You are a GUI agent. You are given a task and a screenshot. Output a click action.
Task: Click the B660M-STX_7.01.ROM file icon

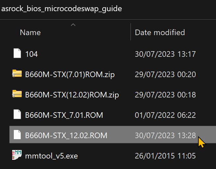point(17,115)
